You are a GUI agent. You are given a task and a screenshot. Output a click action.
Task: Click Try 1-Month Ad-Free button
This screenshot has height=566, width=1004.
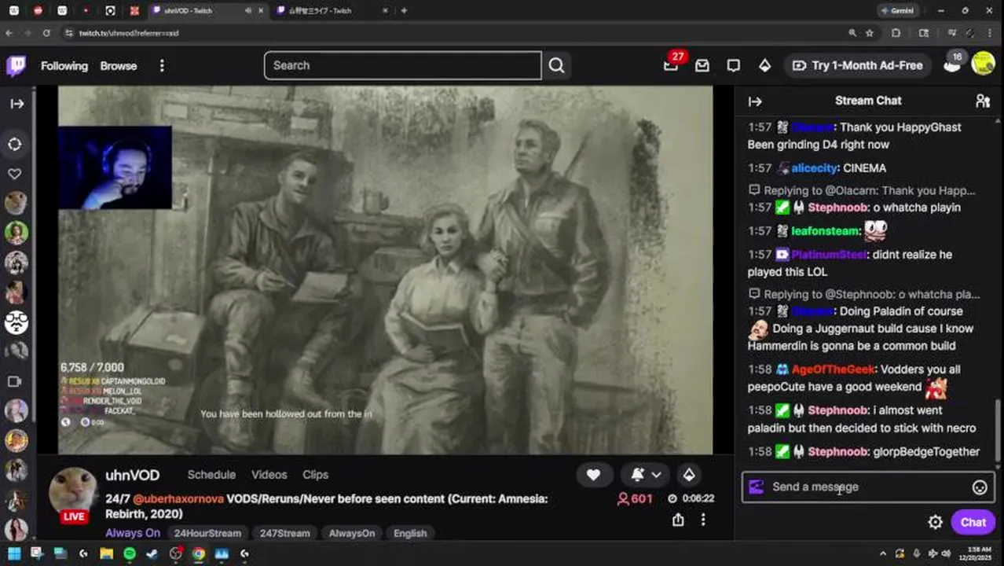(858, 65)
